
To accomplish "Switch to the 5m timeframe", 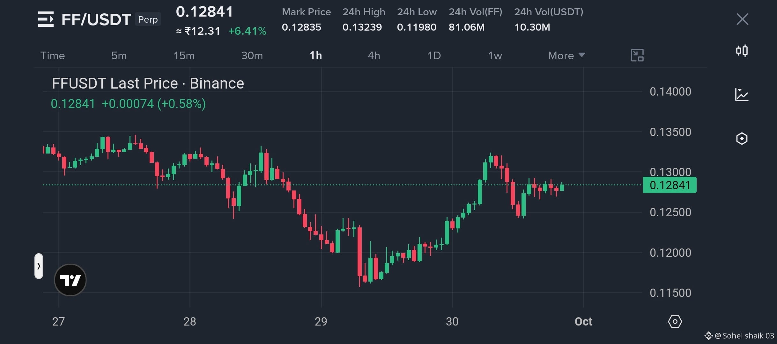I will 119,55.
